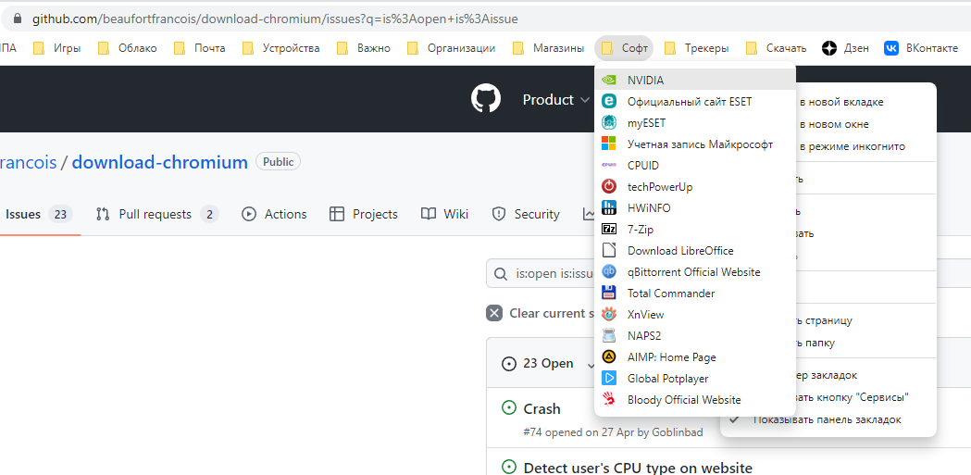Open the Wiki tab
The width and height of the screenshot is (971, 475).
coord(444,214)
